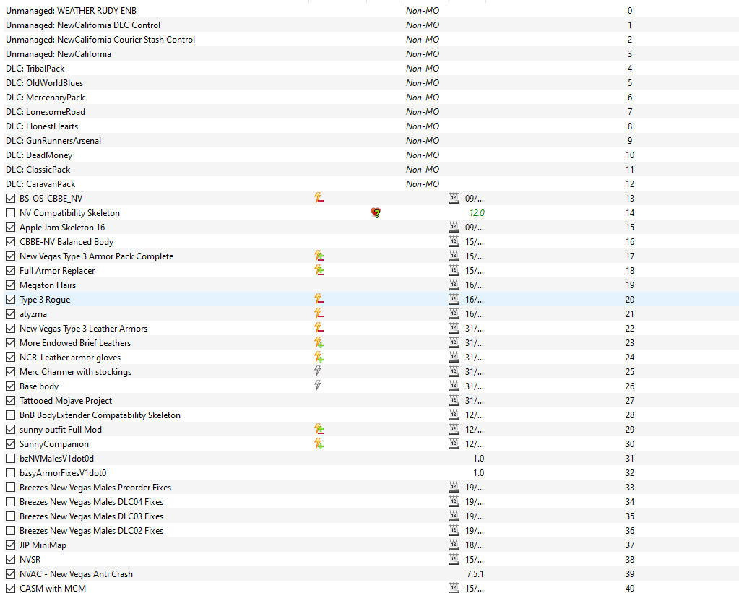
Task: Toggle the Tattooed Mojave Project checkbox
Action: tap(10, 401)
